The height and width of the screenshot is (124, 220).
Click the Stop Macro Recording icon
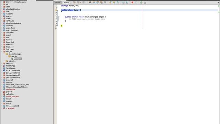136,2
